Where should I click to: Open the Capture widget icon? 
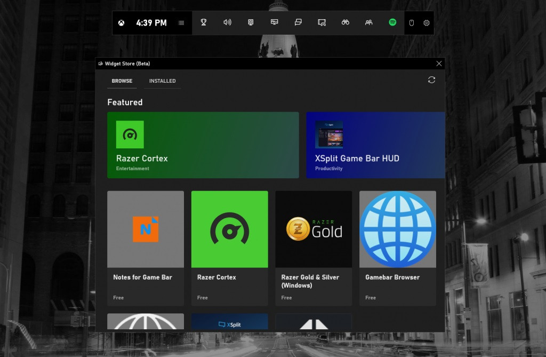coord(251,22)
